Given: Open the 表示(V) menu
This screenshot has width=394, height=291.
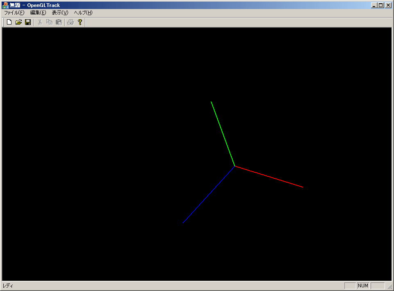Looking at the screenshot, I should [60, 13].
